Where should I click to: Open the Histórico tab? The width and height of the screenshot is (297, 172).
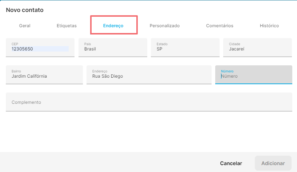coord(269,26)
